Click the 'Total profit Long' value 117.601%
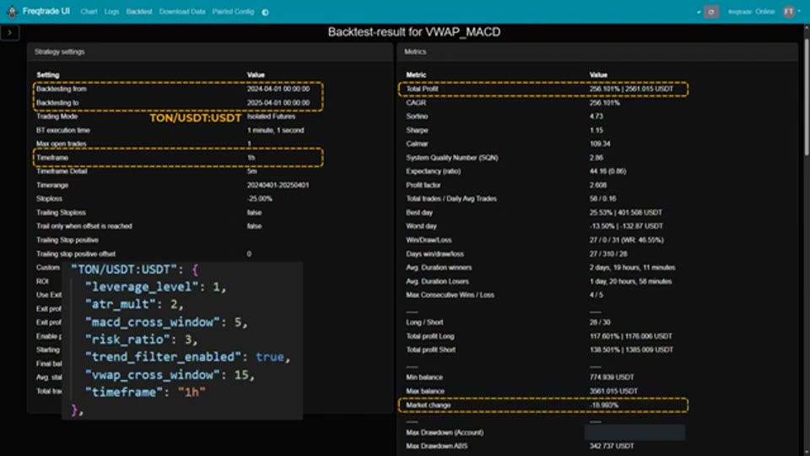Screen dimensions: 810x456 click(631, 336)
